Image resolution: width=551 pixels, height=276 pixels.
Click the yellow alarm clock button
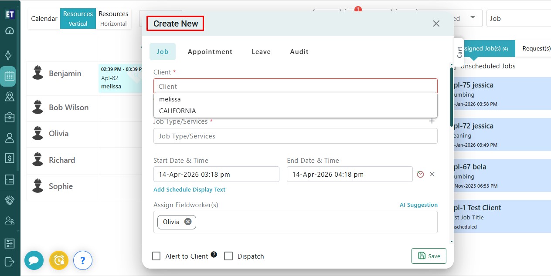click(x=59, y=260)
